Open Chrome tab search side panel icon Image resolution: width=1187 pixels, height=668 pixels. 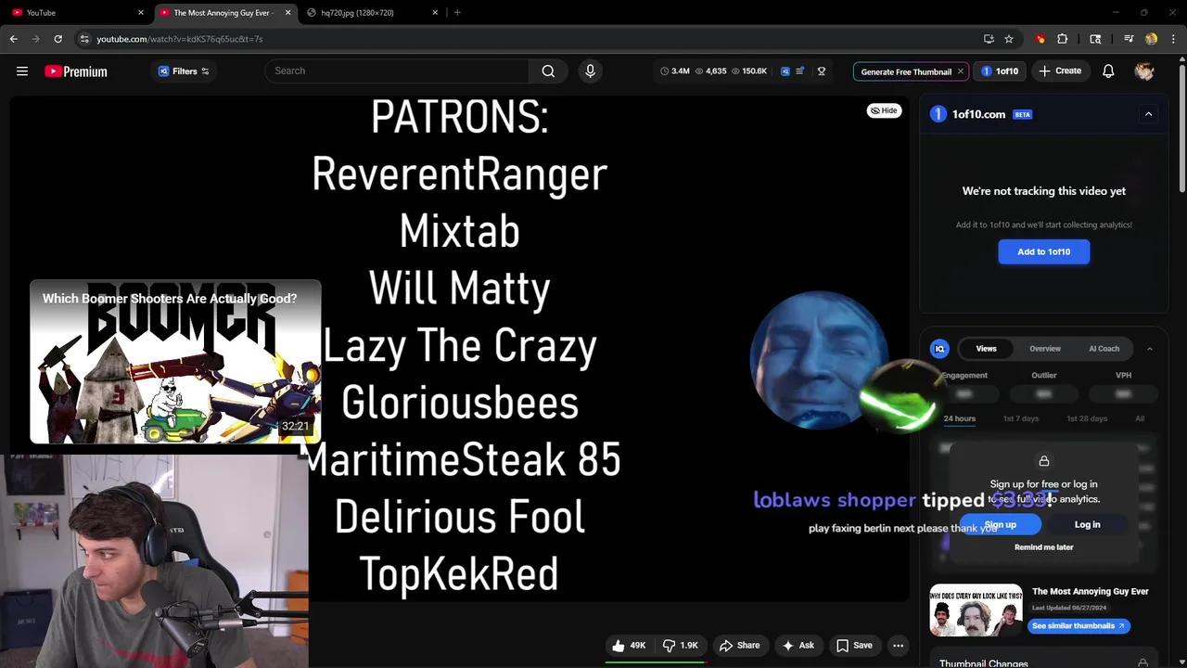[x=1095, y=39]
